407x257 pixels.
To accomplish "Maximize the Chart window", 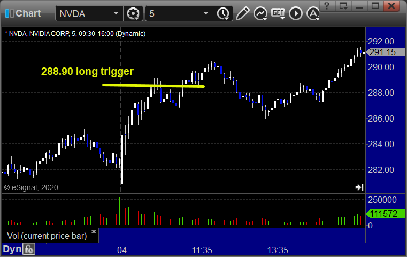I will click(x=375, y=6).
